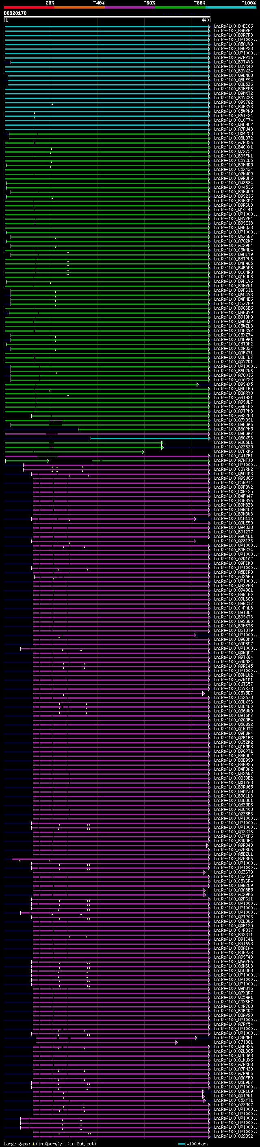Select the UniRef100_B9HVK1 label

pyautogui.click(x=233, y=286)
